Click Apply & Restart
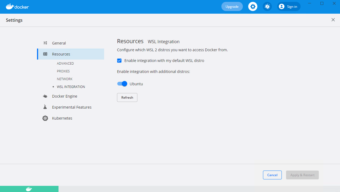 (302, 175)
